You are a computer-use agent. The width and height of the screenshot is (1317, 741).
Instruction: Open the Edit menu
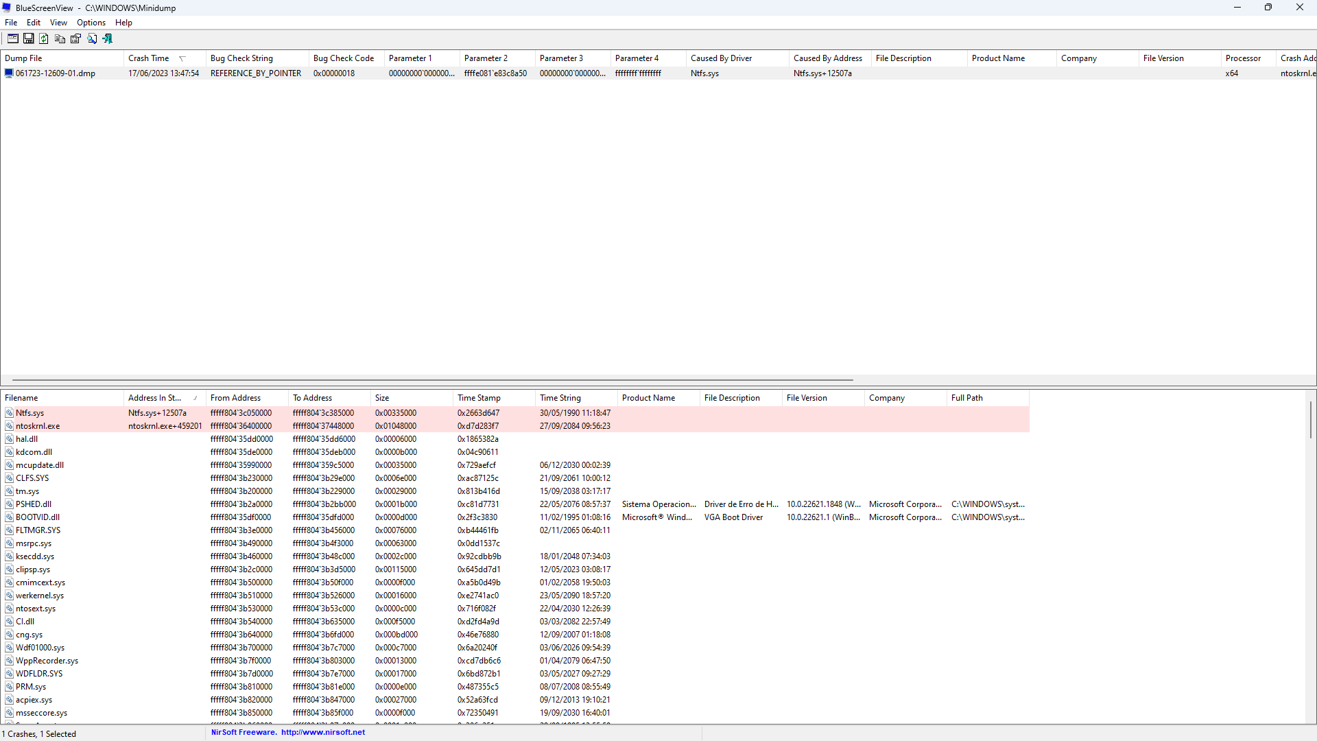click(x=34, y=23)
